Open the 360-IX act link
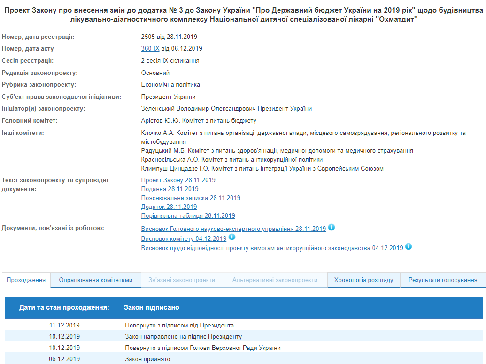486x364 pixels. pos(150,48)
